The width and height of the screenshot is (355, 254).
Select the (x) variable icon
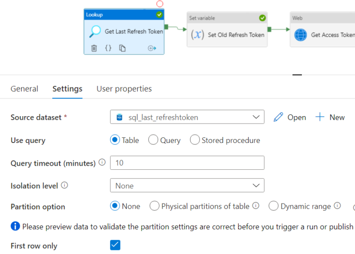coord(197,35)
